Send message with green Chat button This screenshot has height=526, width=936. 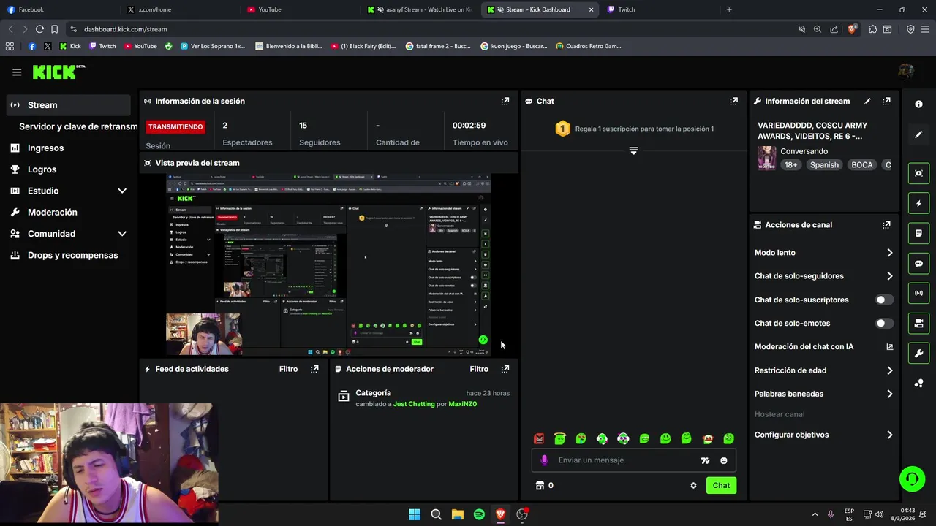click(x=721, y=485)
